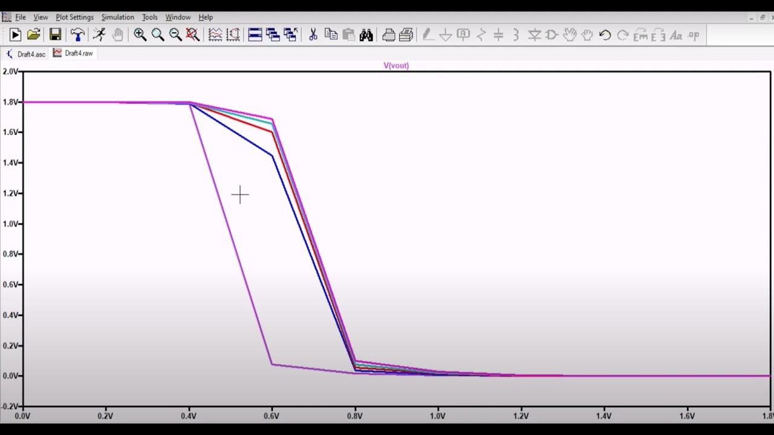Select the Component gate icon
774x435 pixels.
pyautogui.click(x=552, y=35)
